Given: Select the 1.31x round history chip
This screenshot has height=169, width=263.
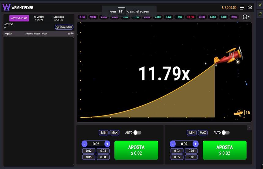Looking at the screenshot, I should point(224,17).
